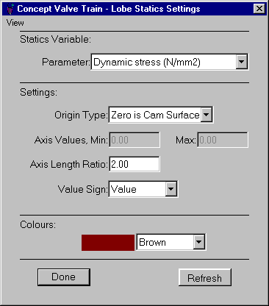This screenshot has width=269, height=306.
Task: Close the Lobe Statics Settings dialog
Action: point(259,9)
